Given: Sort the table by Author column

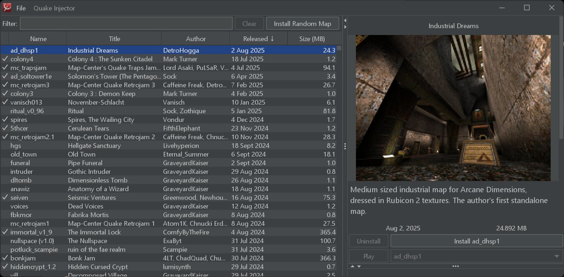Looking at the screenshot, I should coord(195,39).
